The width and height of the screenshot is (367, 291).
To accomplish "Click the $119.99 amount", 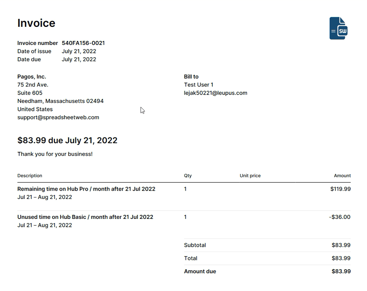I will click(x=340, y=189).
